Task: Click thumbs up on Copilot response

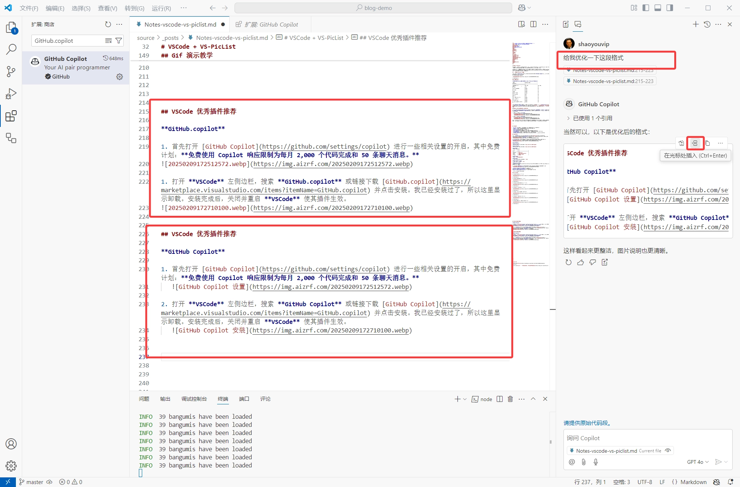Action: tap(580, 262)
